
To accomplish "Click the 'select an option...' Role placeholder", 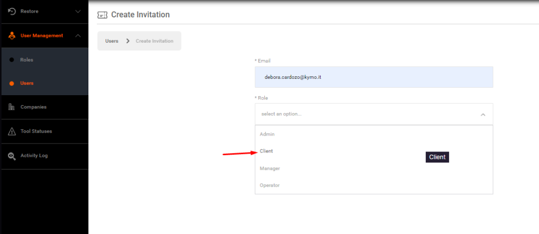I will pyautogui.click(x=282, y=114).
